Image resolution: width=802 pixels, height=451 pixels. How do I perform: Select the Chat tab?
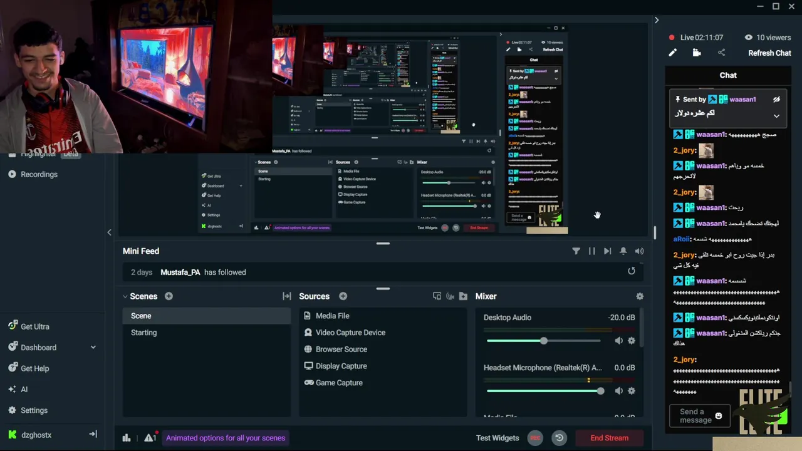click(728, 75)
